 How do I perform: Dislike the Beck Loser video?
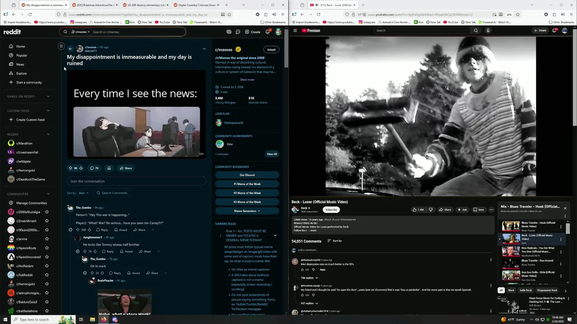pyautogui.click(x=430, y=210)
